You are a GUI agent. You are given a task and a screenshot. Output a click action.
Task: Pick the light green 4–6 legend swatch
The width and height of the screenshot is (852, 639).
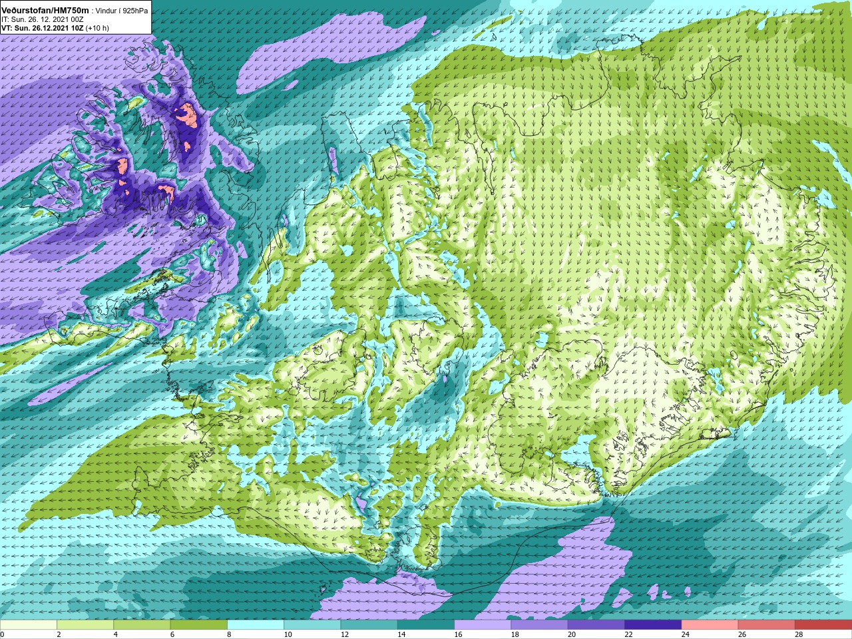pyautogui.click(x=142, y=625)
